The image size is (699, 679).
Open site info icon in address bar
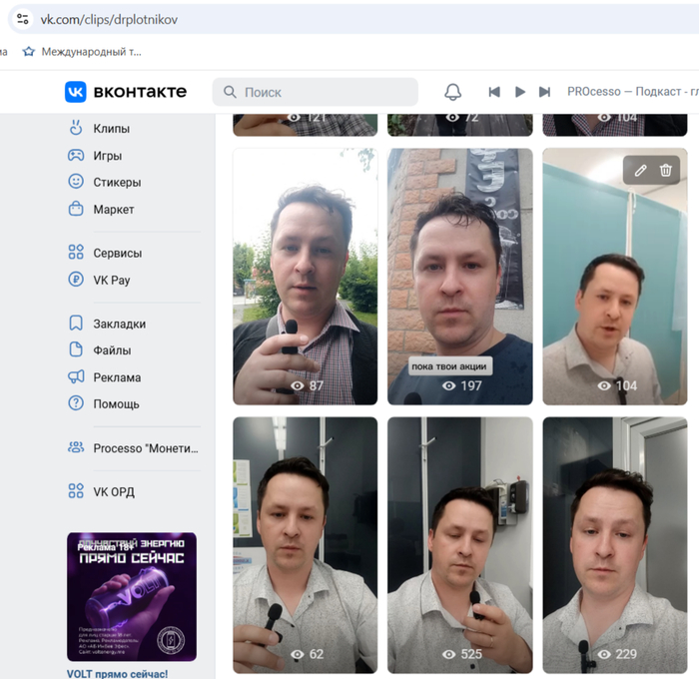click(22, 19)
